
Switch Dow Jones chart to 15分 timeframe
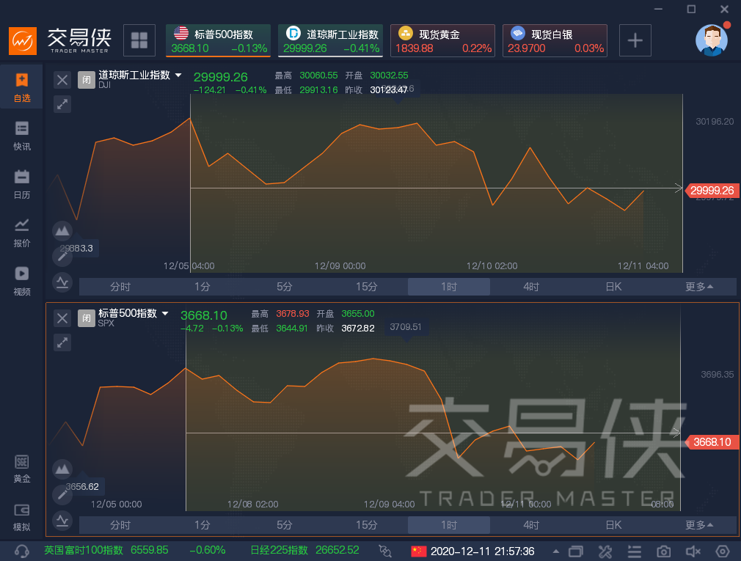tap(367, 287)
